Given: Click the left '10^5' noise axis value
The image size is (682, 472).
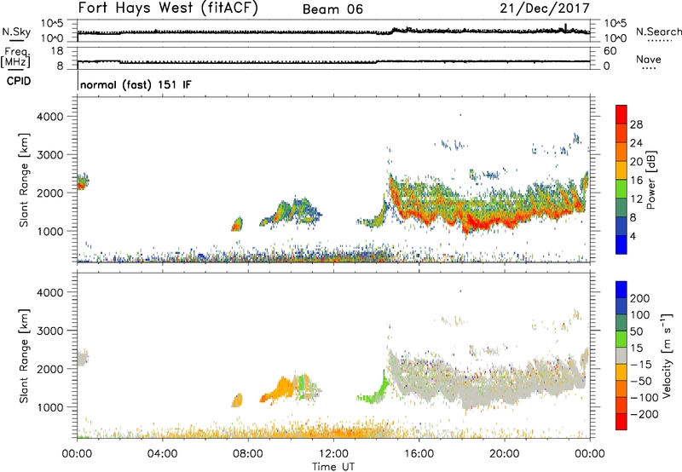Looking at the screenshot, I should tap(52, 24).
